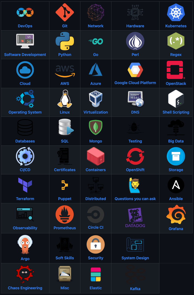Open the Containers text link
Screen dimensions: 194x295
96,170
